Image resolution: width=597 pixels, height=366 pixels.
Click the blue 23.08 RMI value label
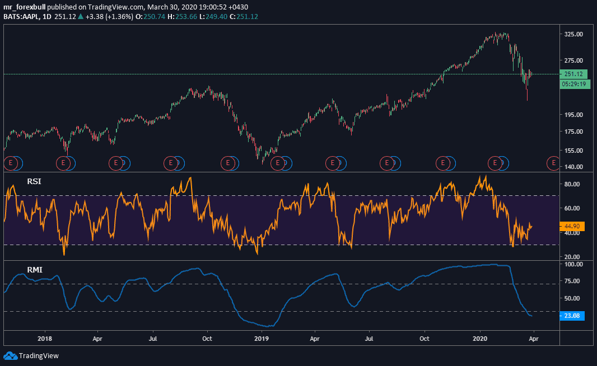572,316
